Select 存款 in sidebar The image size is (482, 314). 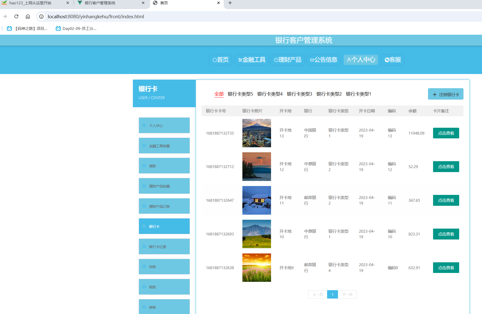pyautogui.click(x=164, y=267)
